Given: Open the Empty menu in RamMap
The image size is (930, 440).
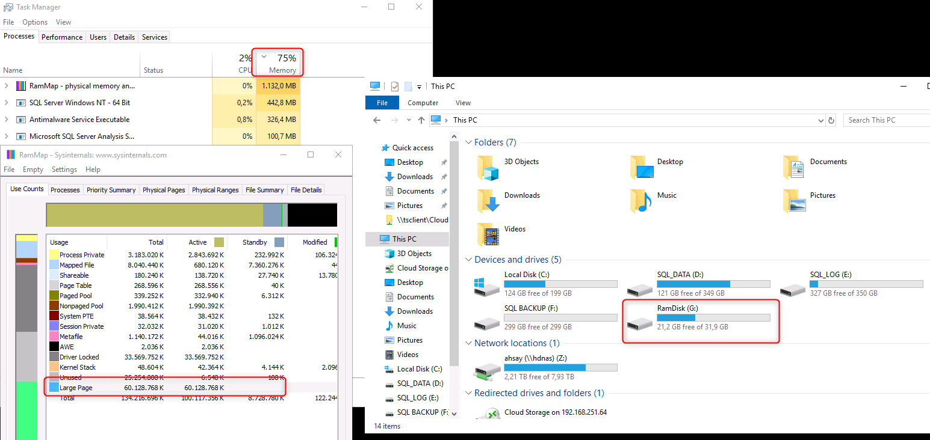Looking at the screenshot, I should pyautogui.click(x=33, y=170).
